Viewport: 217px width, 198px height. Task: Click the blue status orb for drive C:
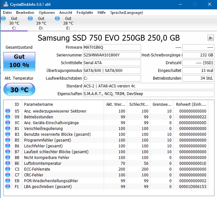3,18
